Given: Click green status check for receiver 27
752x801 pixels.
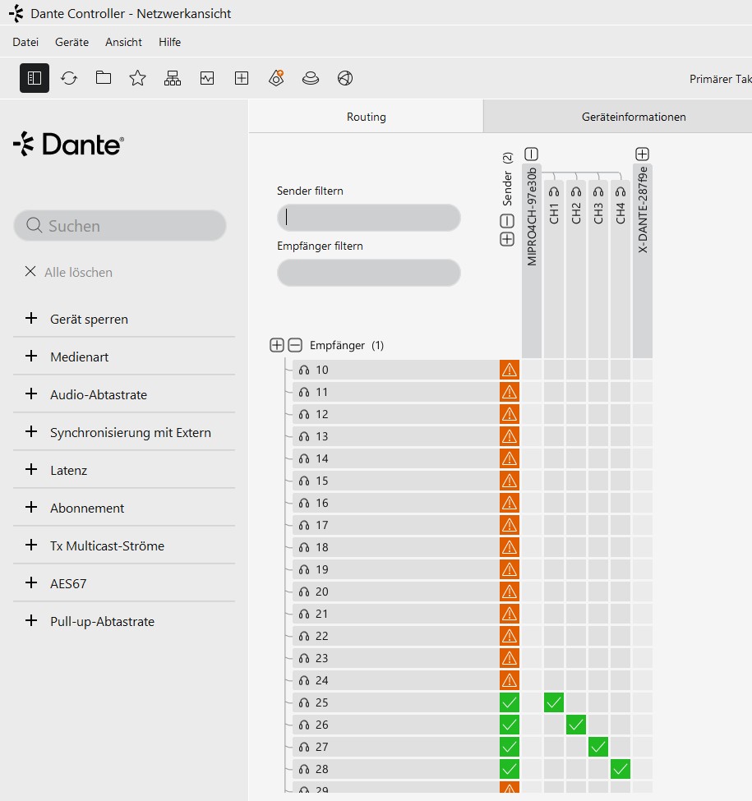Looking at the screenshot, I should [510, 747].
